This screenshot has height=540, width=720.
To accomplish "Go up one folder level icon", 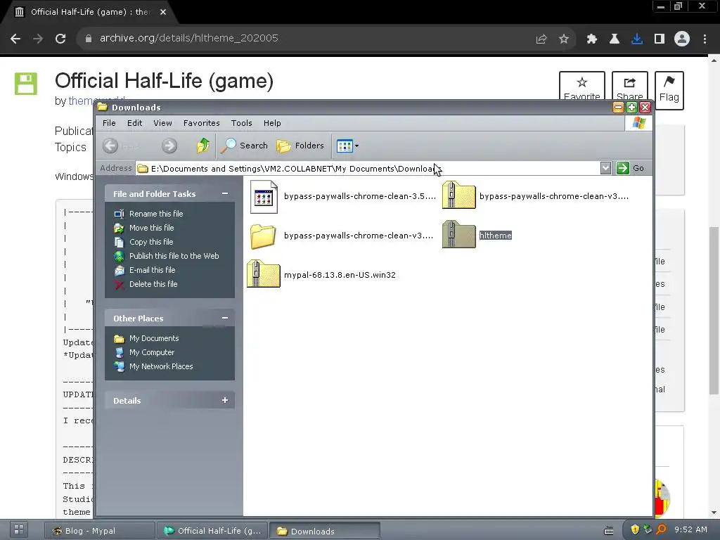I will [x=203, y=146].
